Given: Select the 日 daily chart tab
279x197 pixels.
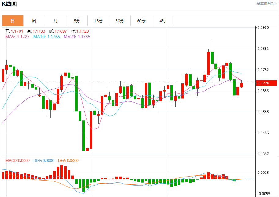Looking at the screenshot, I should click(13, 21).
